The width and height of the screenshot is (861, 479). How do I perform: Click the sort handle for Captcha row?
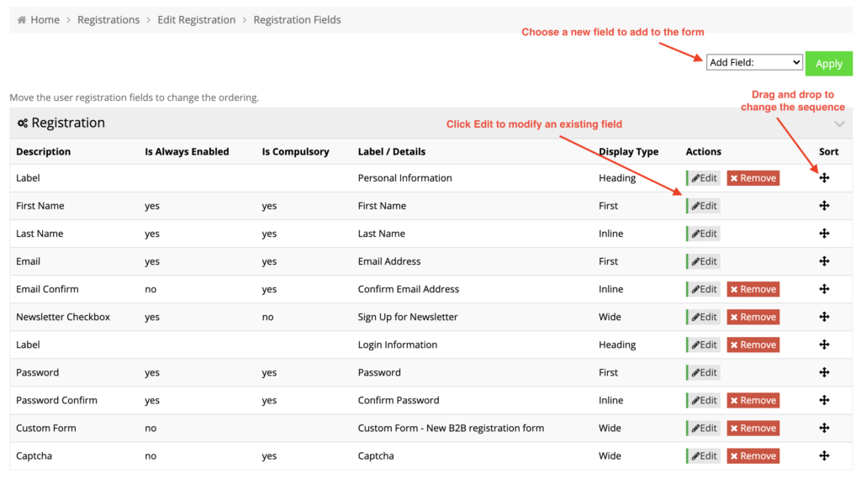(824, 455)
